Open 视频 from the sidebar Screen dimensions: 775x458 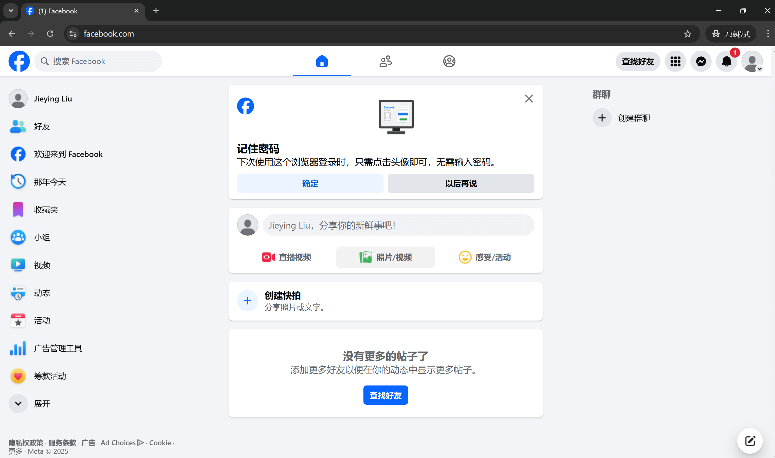(42, 265)
